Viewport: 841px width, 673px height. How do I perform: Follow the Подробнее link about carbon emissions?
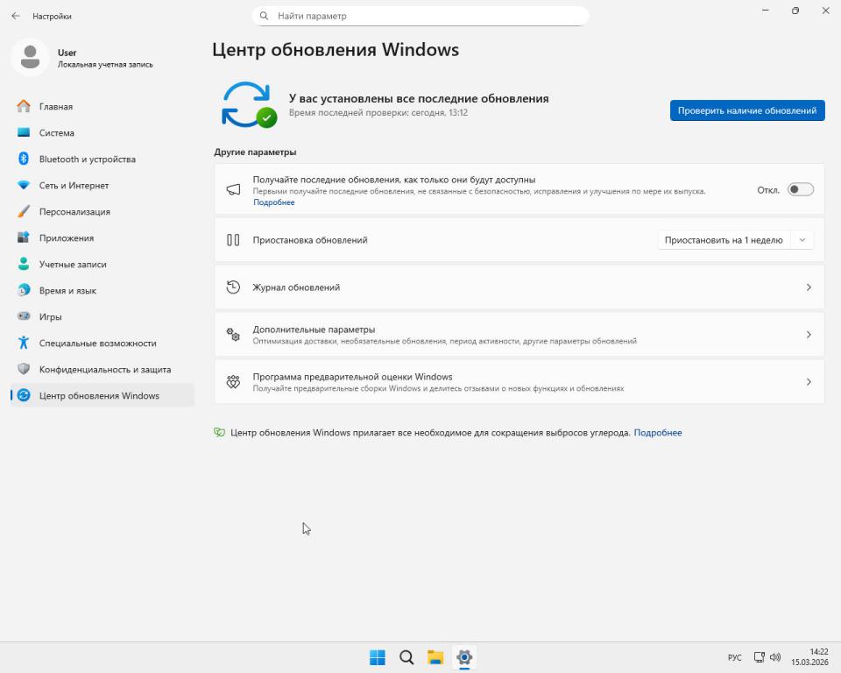coord(657,433)
